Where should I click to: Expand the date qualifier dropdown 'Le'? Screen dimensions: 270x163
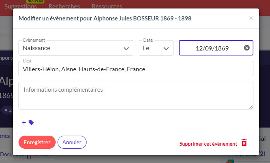click(156, 48)
